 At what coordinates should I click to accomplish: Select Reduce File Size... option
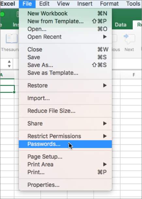point(65,111)
